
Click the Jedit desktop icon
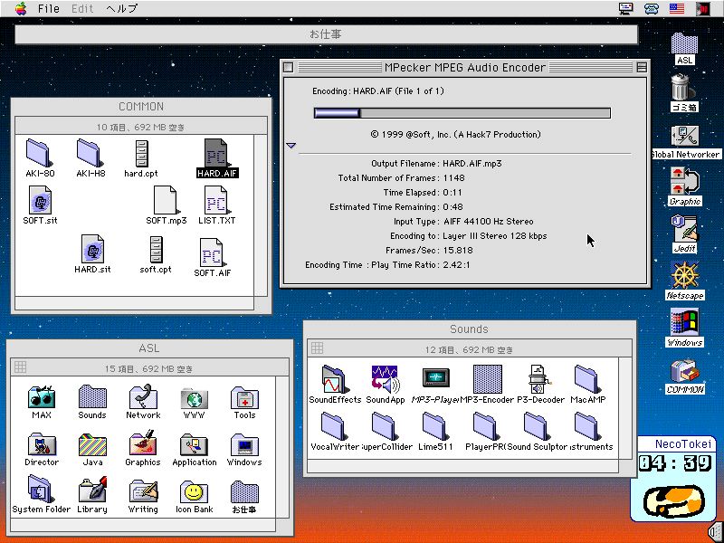pyautogui.click(x=684, y=227)
